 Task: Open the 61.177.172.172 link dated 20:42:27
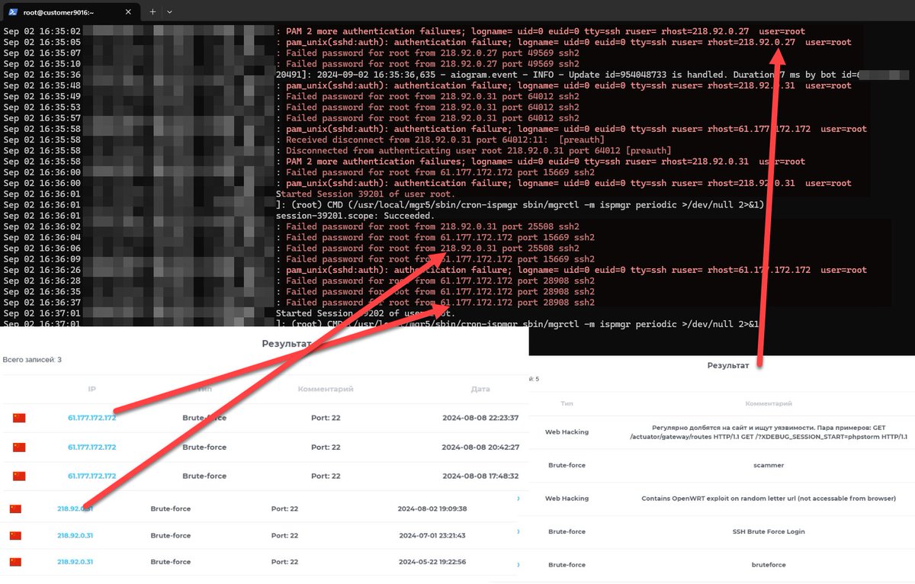pos(91,447)
